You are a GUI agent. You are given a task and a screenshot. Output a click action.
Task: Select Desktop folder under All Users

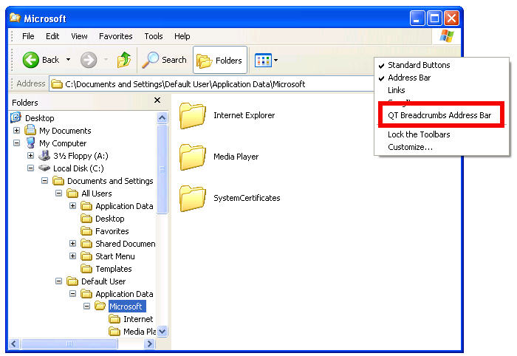pyautogui.click(x=109, y=219)
